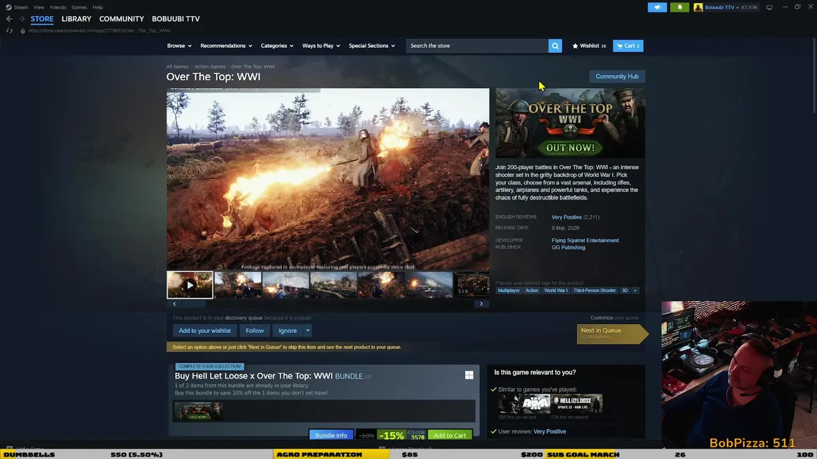Expand the Recommendations dropdown

226,46
